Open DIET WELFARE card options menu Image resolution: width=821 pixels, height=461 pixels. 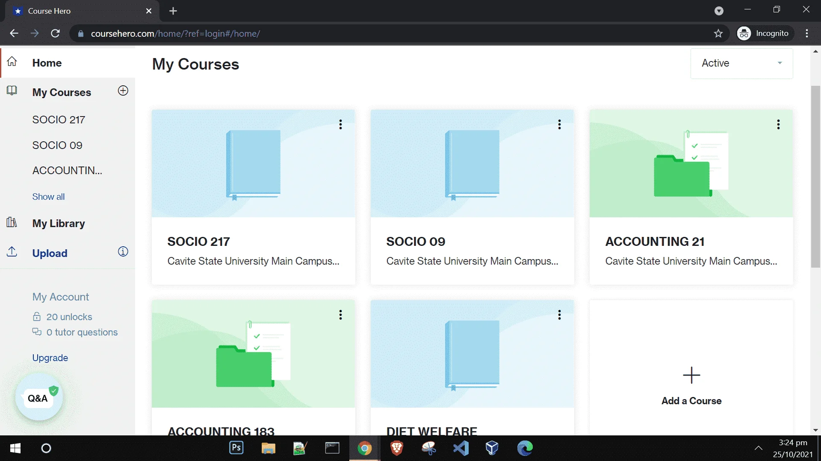pyautogui.click(x=559, y=315)
